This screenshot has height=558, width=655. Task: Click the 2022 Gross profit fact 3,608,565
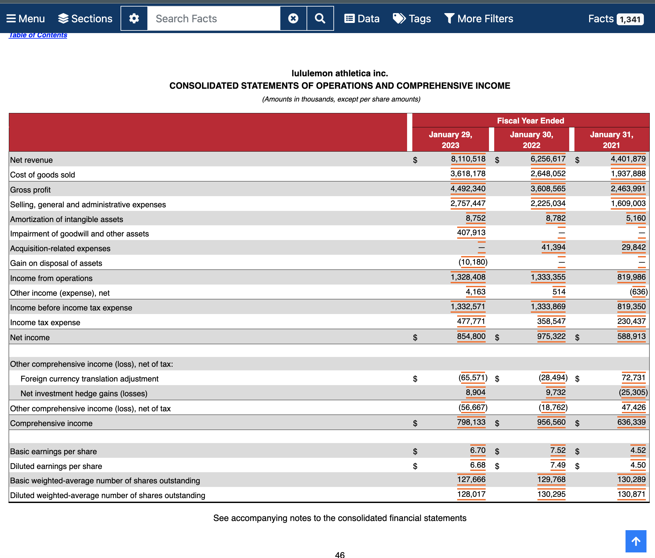(x=548, y=189)
